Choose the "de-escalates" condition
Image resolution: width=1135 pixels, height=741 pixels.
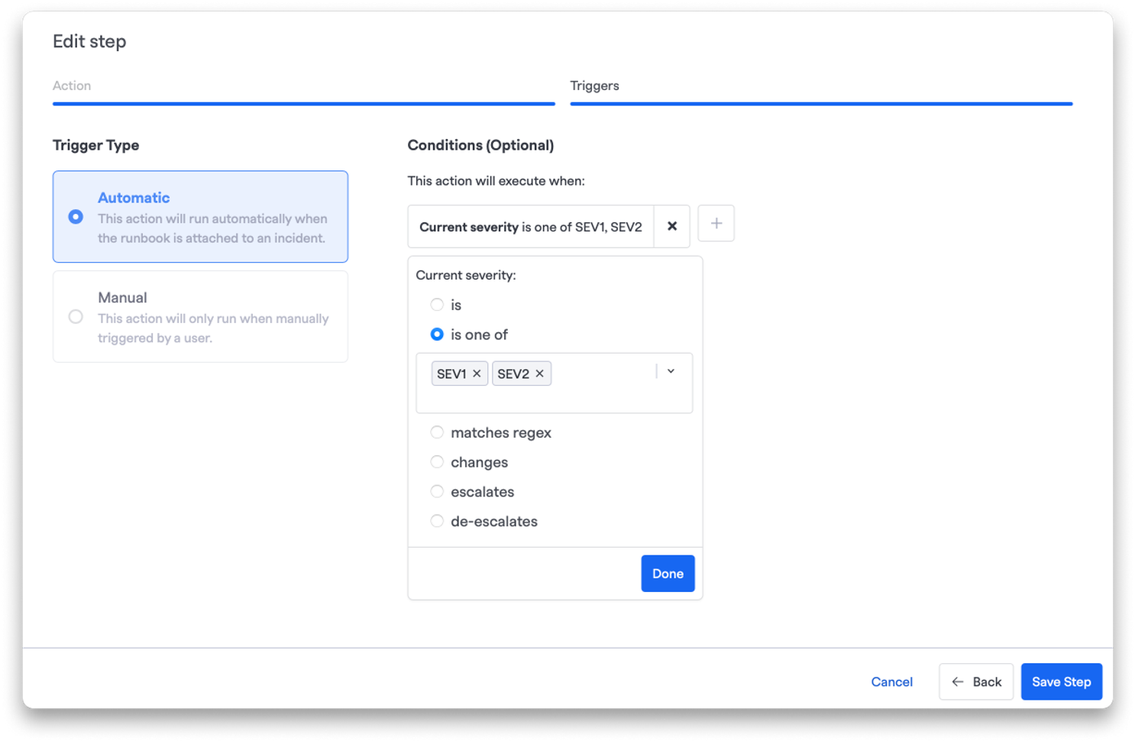tap(437, 521)
